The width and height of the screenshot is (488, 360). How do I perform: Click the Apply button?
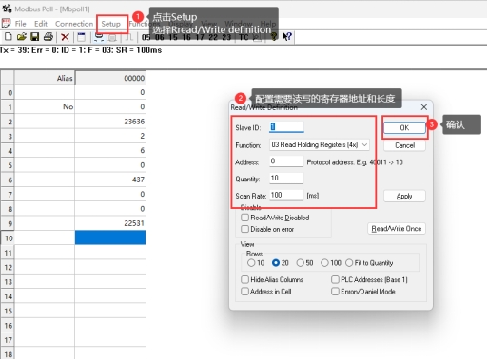[x=404, y=196]
